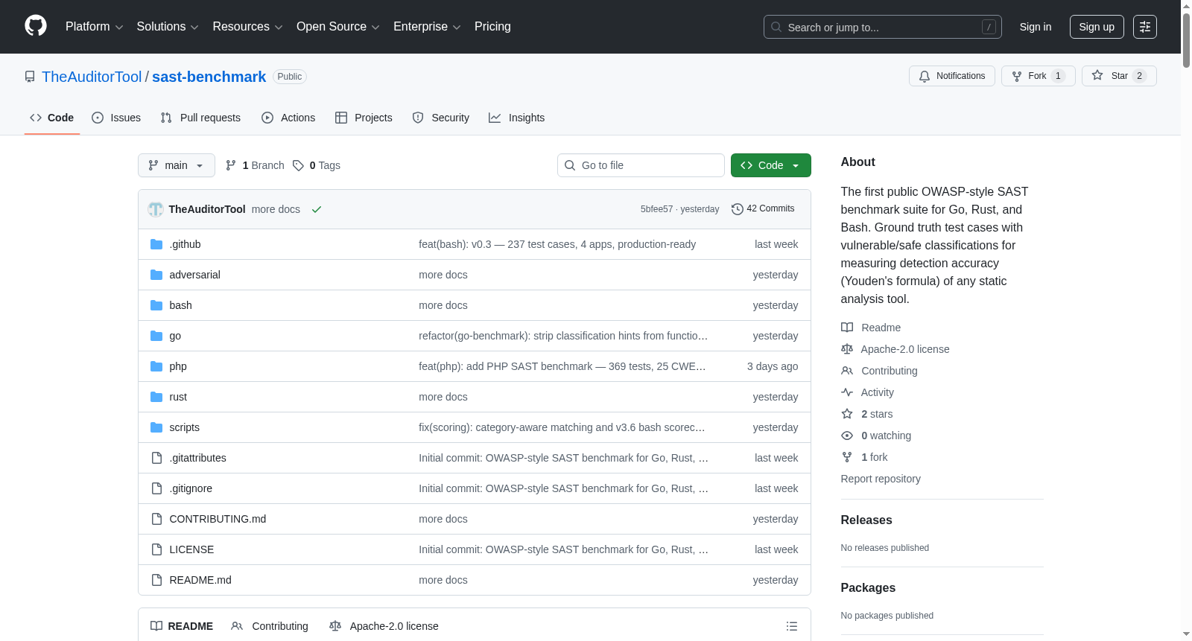The image size is (1192, 641).
Task: Open the main branch selector dropdown
Action: click(177, 165)
